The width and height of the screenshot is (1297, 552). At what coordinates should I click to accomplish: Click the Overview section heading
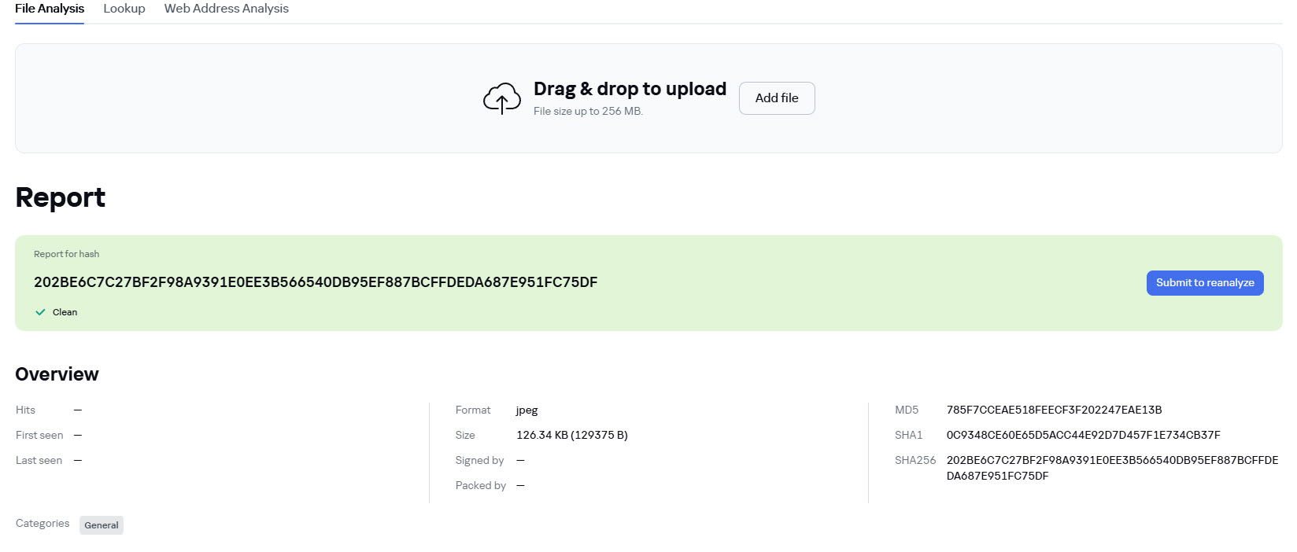(57, 374)
